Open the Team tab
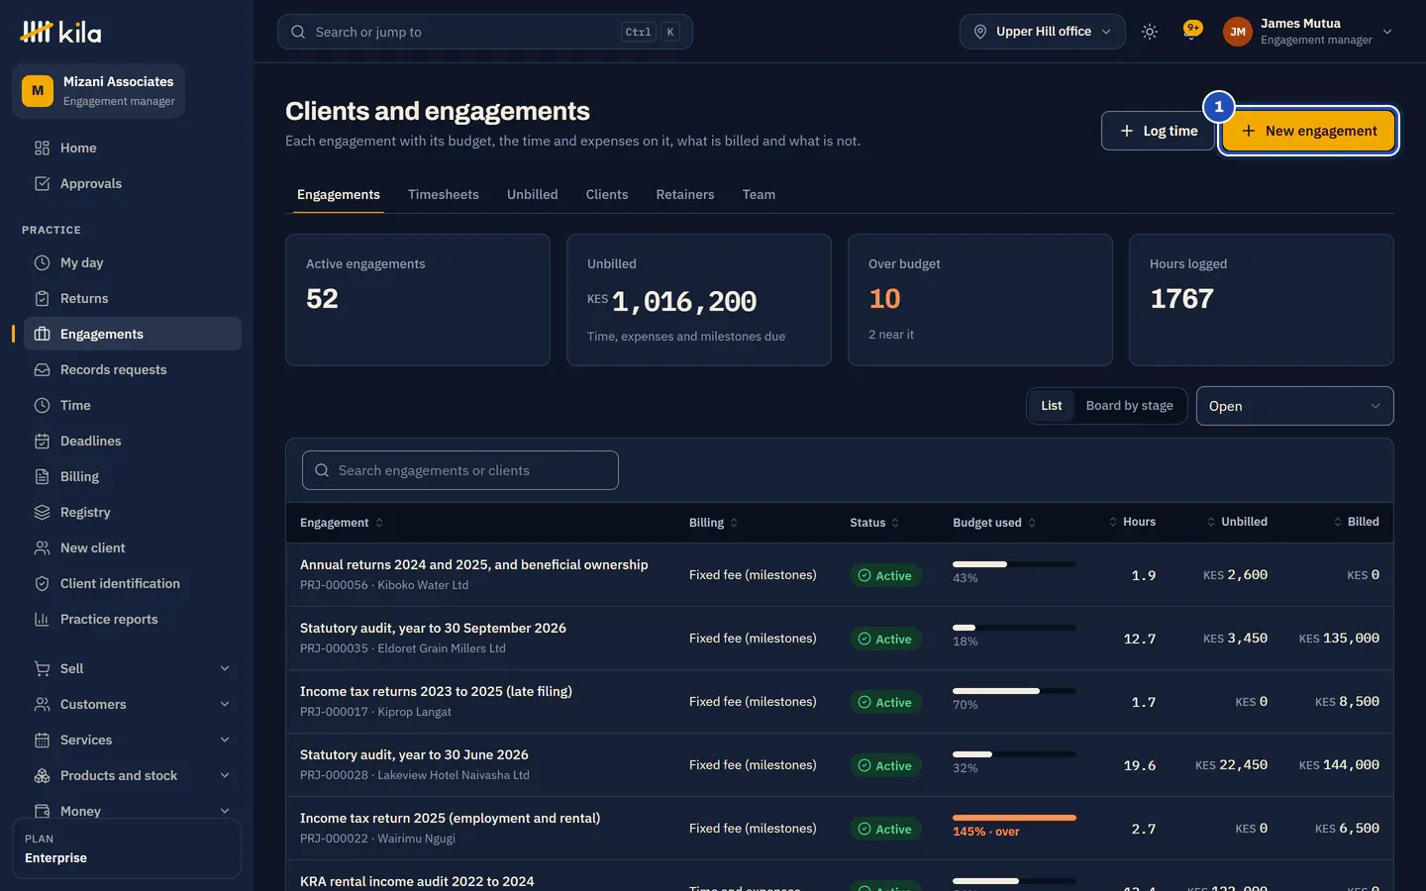This screenshot has height=891, width=1426. [760, 194]
